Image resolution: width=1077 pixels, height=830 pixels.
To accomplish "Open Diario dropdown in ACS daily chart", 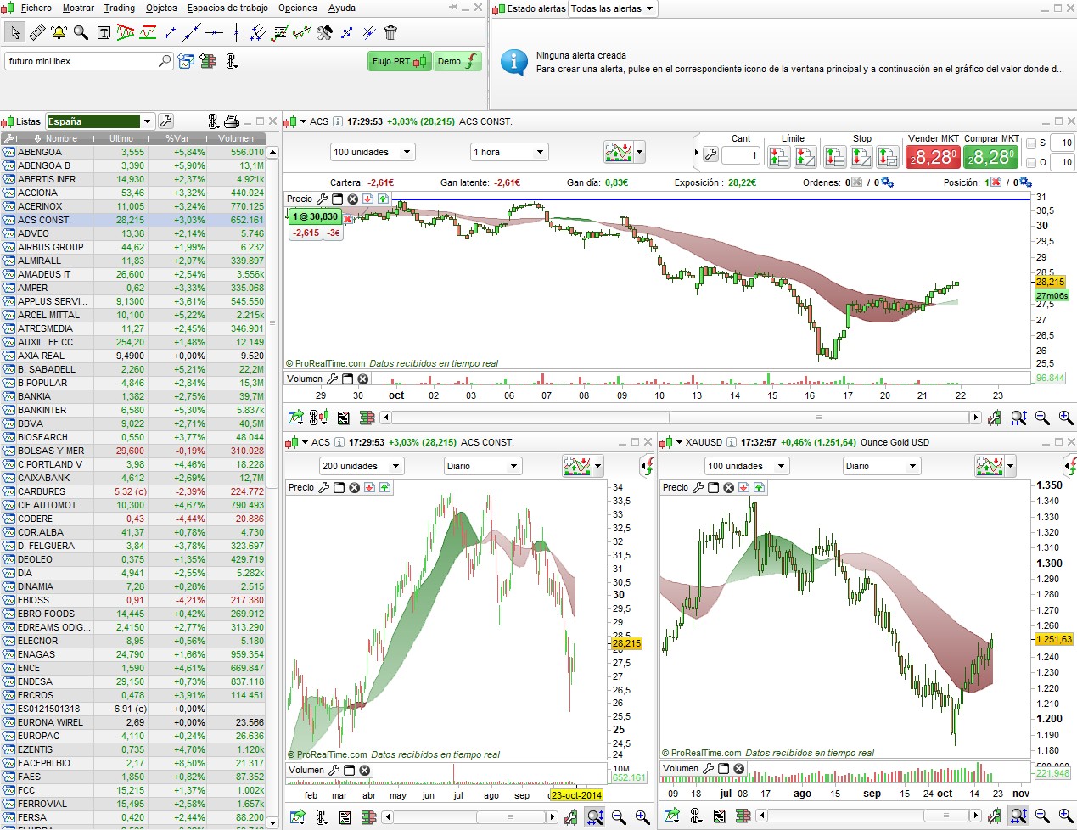I will click(482, 466).
